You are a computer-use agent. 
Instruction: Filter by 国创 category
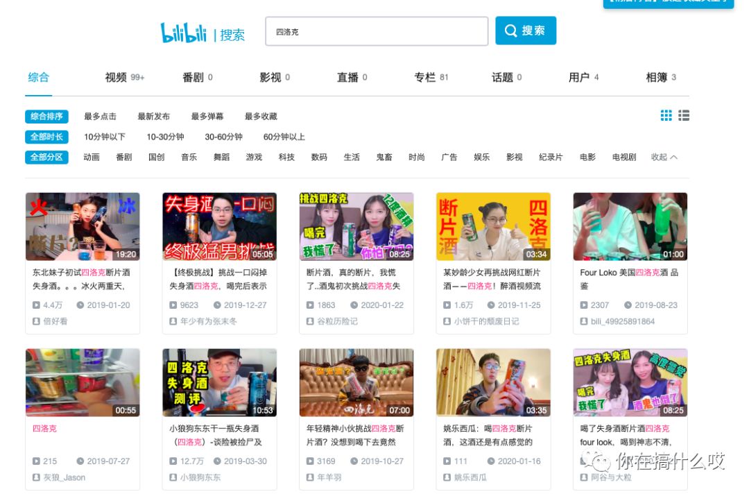[x=156, y=157]
